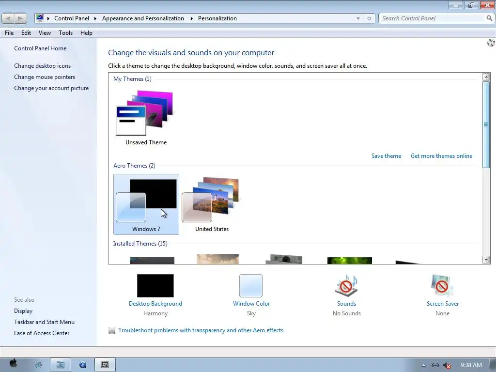Image resolution: width=496 pixels, height=372 pixels.
Task: Go to Control Panel Home
Action: 40,48
